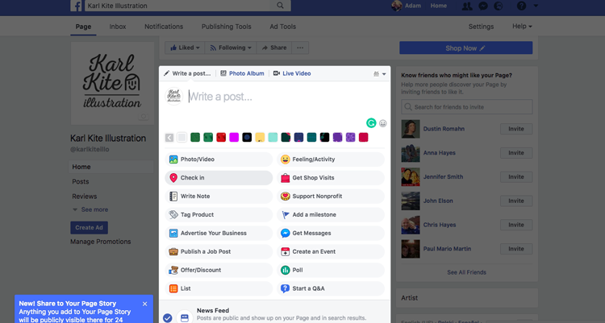Select Add a milestone option

tap(331, 215)
